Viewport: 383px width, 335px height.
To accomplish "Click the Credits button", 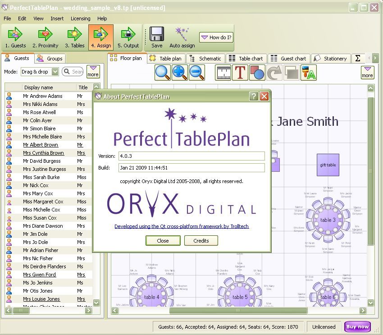I will coord(201,241).
